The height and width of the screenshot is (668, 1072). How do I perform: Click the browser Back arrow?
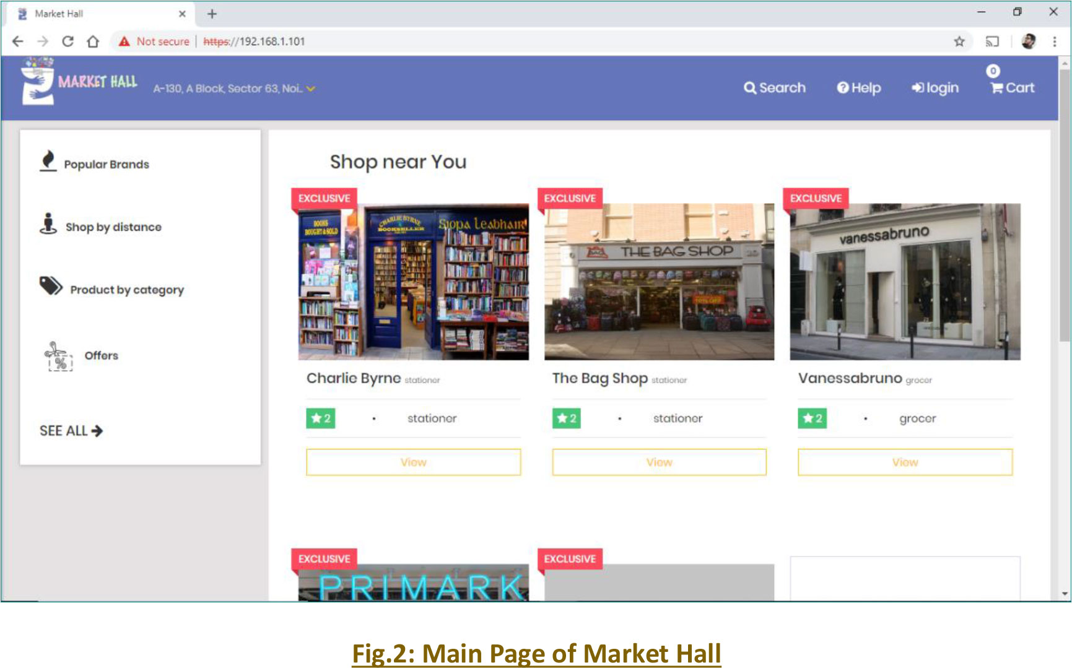click(x=18, y=41)
